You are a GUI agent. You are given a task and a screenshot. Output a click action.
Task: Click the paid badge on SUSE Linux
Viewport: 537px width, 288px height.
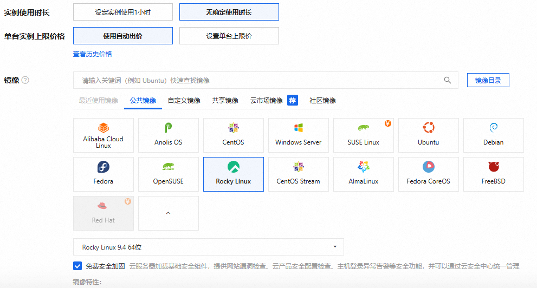pos(387,123)
